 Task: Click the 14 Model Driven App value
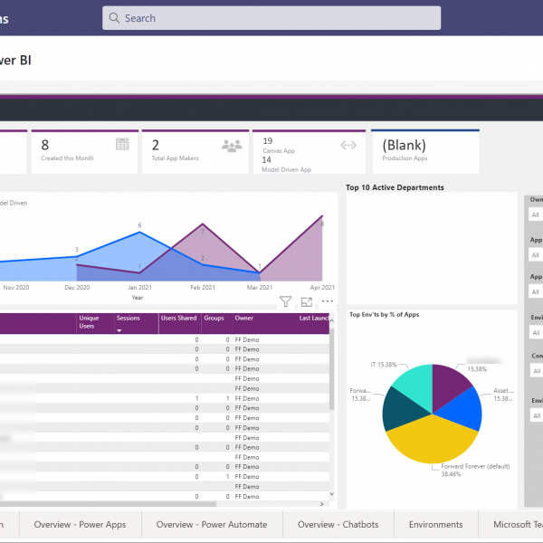coord(266,160)
